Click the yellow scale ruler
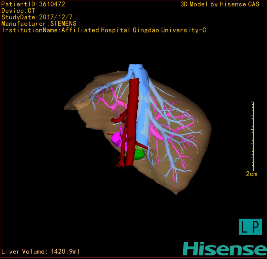This screenshot has width=267, height=259. point(253,136)
